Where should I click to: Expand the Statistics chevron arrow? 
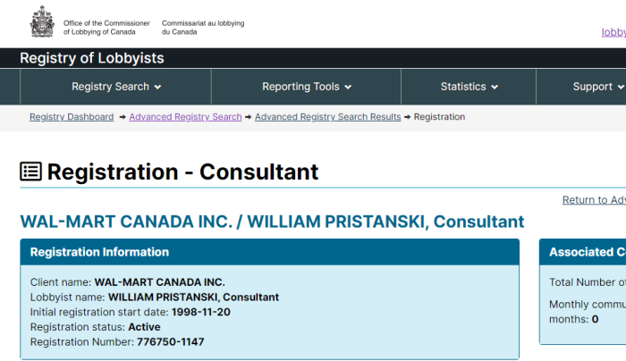coord(495,87)
